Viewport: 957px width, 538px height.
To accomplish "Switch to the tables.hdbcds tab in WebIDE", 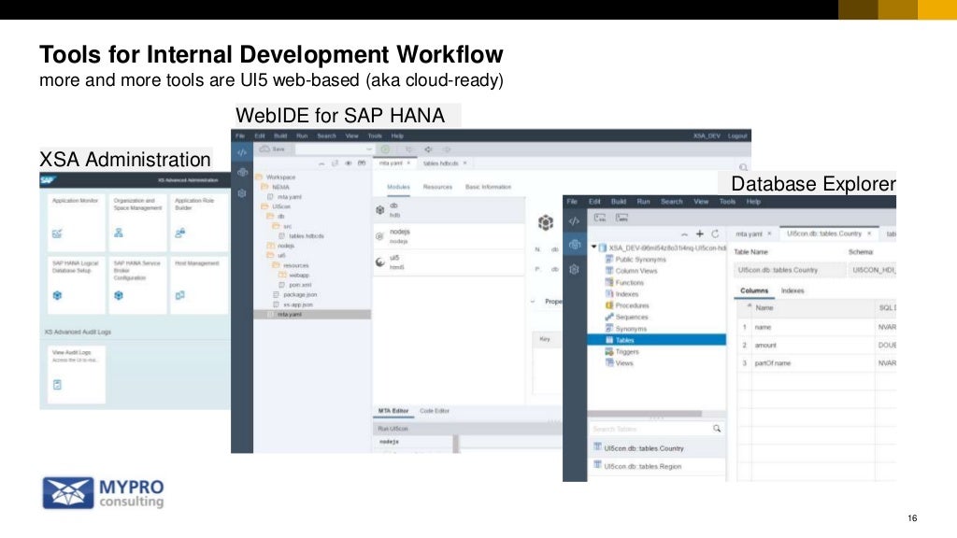I will point(441,163).
